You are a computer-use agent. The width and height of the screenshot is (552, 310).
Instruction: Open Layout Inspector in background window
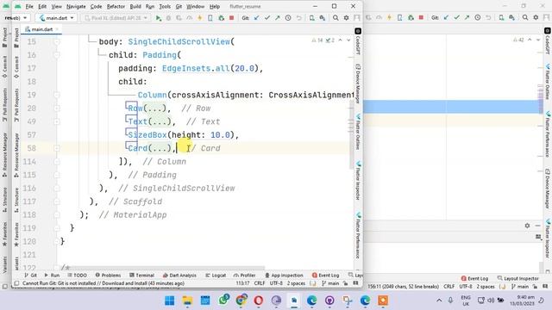(517, 278)
